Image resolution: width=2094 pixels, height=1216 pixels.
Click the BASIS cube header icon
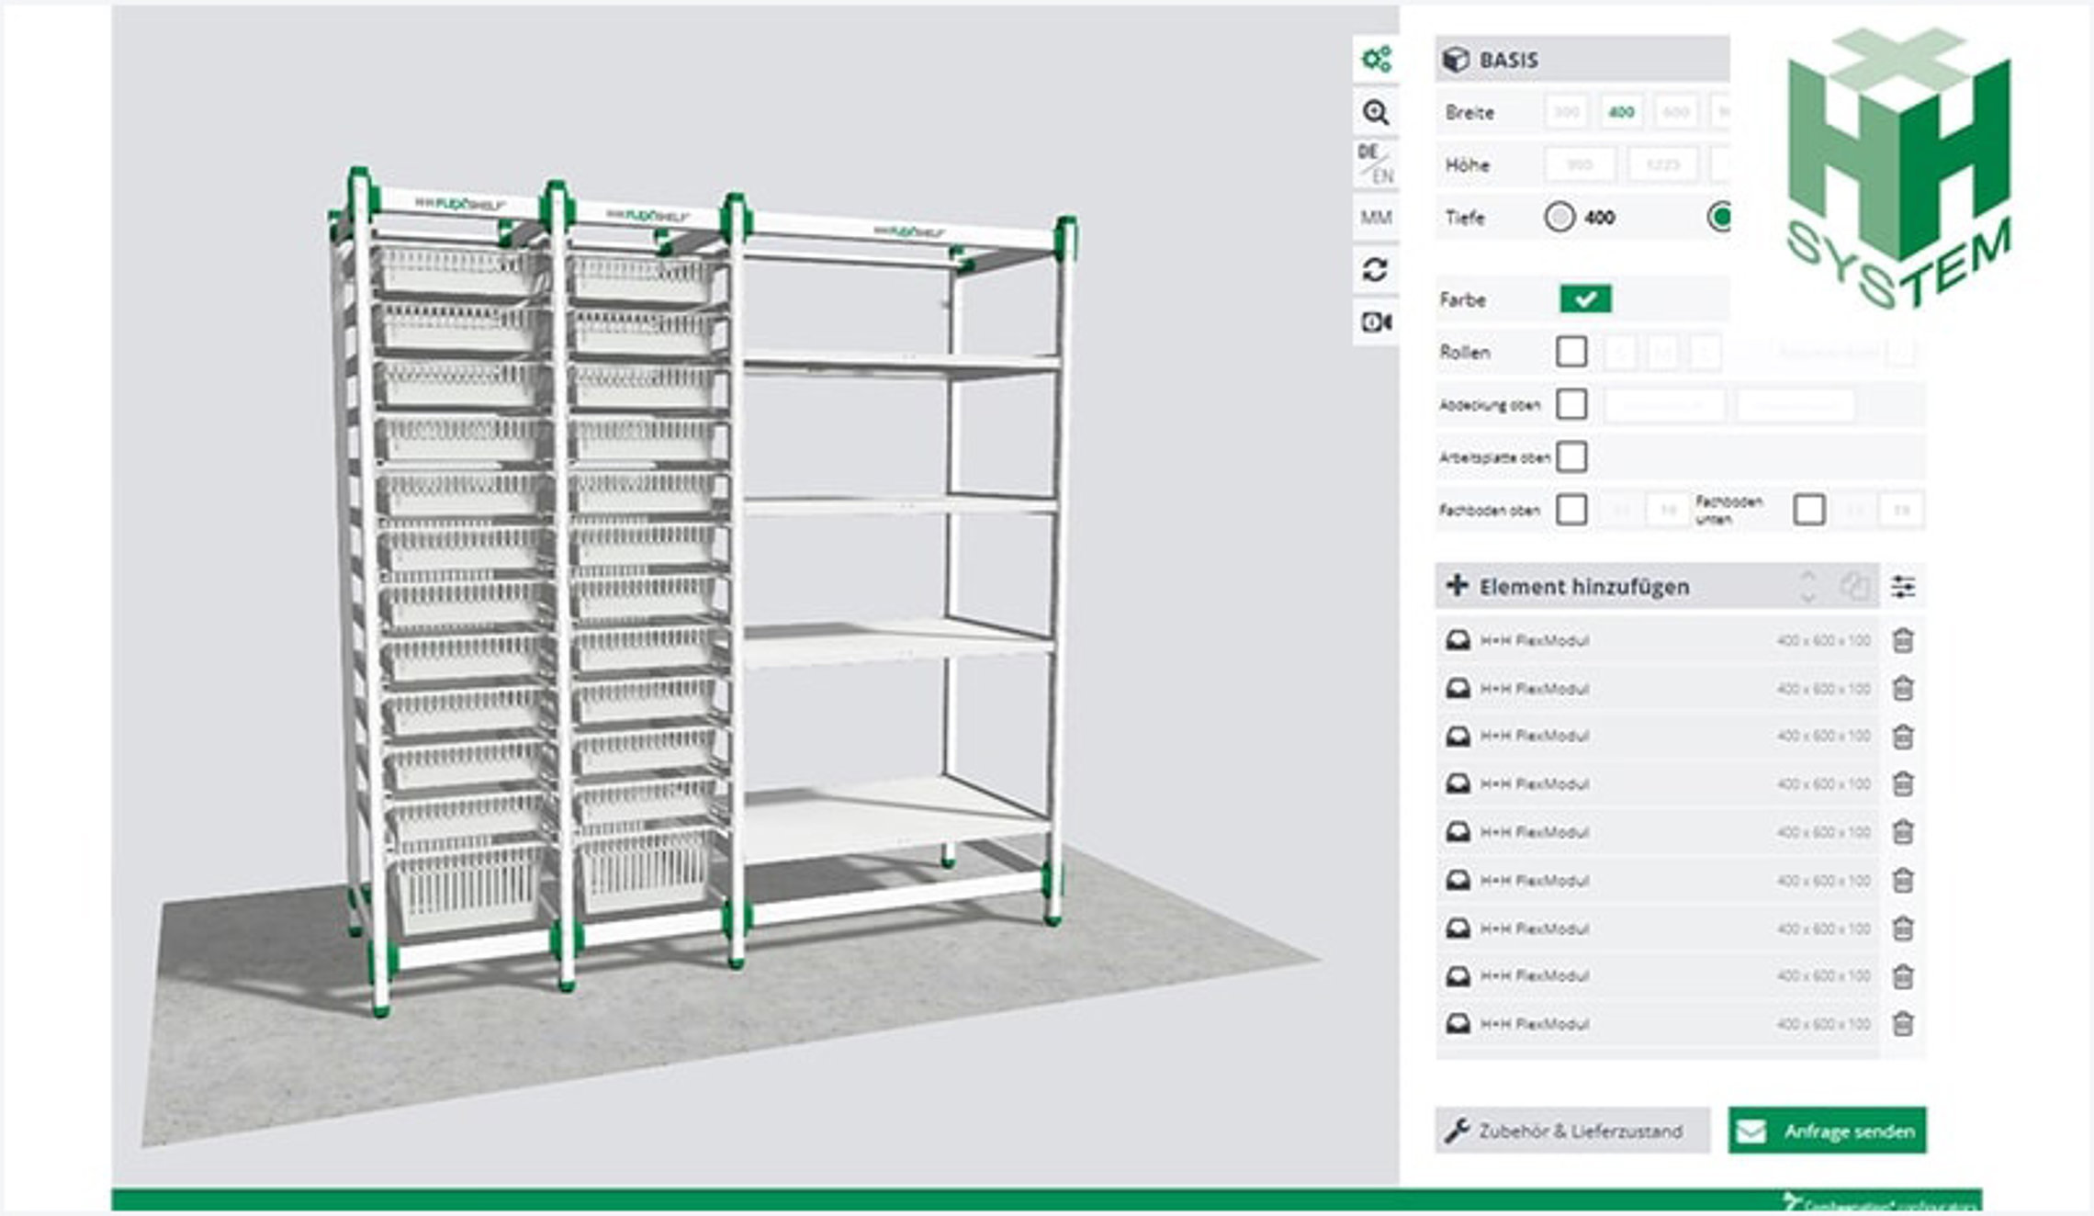click(1456, 60)
